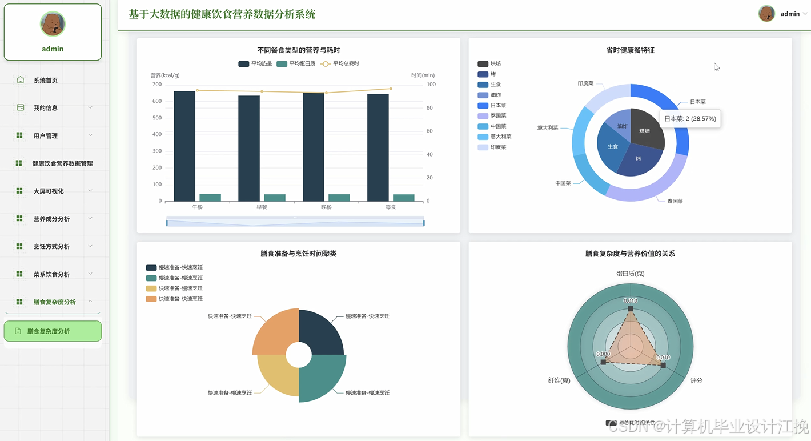Click the yellow 快速准备-慢速烹饪 rose slice
Image resolution: width=811 pixels, height=441 pixels.
(278, 376)
